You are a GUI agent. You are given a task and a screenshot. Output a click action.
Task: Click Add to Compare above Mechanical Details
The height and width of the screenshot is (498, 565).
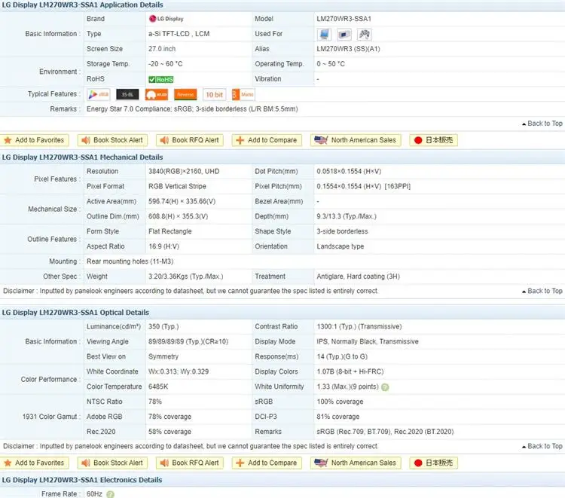point(267,140)
